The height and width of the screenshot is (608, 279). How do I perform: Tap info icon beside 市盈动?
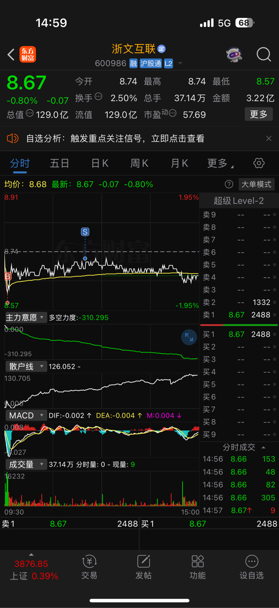coord(173,113)
